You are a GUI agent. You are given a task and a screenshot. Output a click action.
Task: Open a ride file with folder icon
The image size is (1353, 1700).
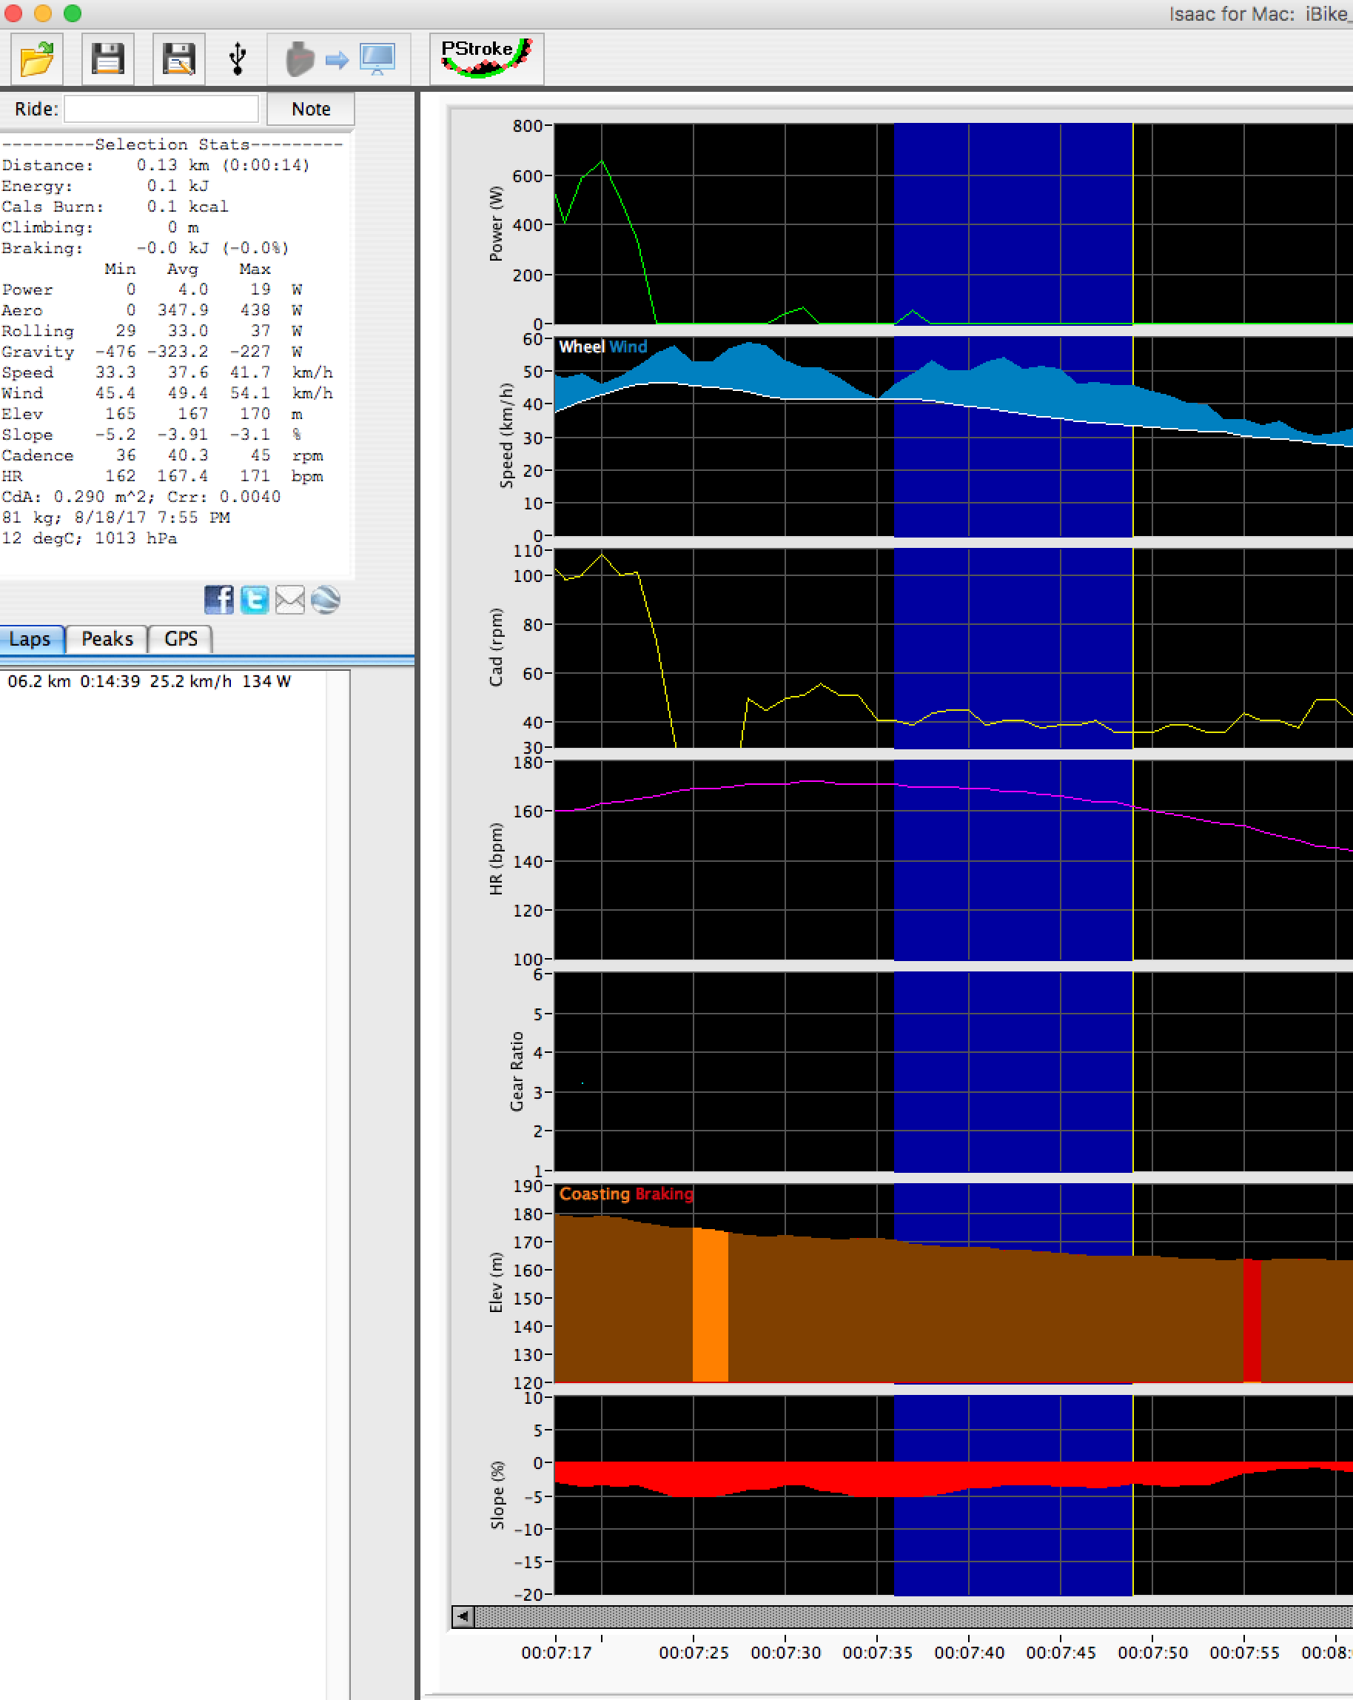[x=36, y=59]
